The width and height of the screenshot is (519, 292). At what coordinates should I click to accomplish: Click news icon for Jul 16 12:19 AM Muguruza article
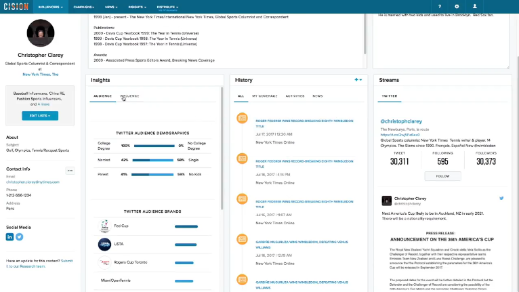tap(242, 239)
